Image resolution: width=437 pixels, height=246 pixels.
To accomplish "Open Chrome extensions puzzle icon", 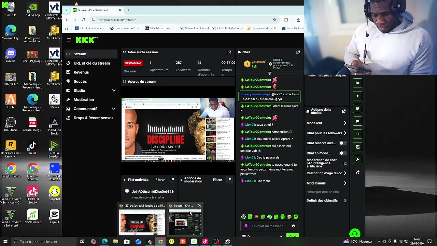I will point(286,20).
